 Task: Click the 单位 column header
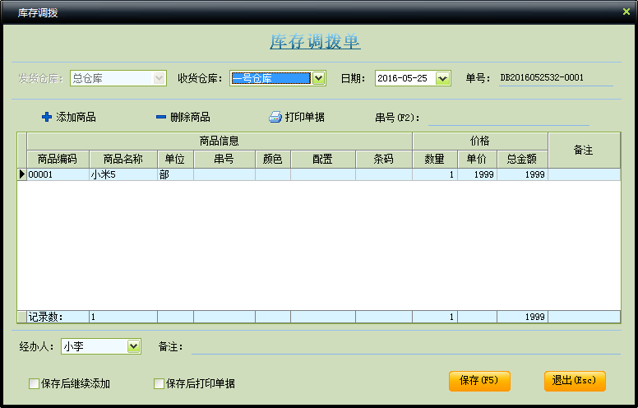coord(175,159)
